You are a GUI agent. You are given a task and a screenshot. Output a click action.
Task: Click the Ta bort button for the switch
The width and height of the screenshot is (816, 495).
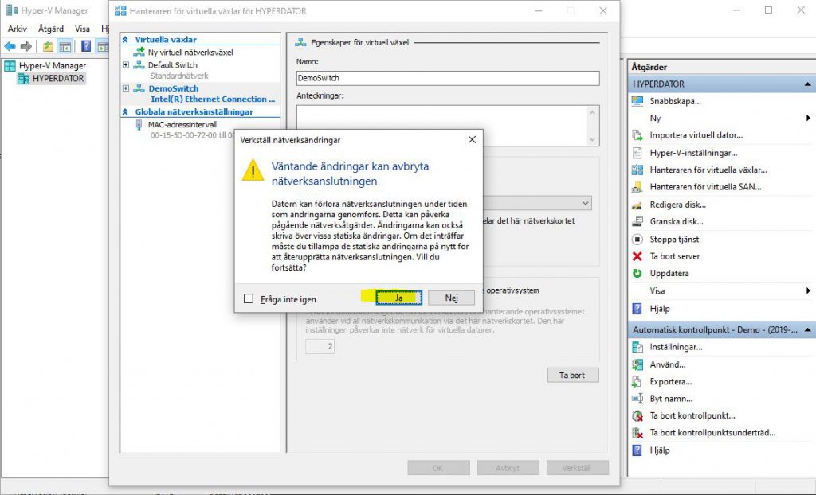(x=572, y=376)
